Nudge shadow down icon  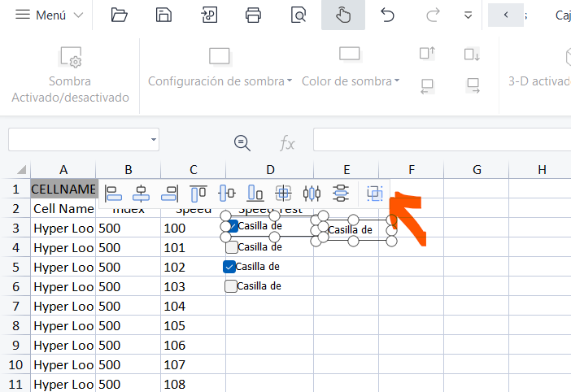pyautogui.click(x=472, y=54)
